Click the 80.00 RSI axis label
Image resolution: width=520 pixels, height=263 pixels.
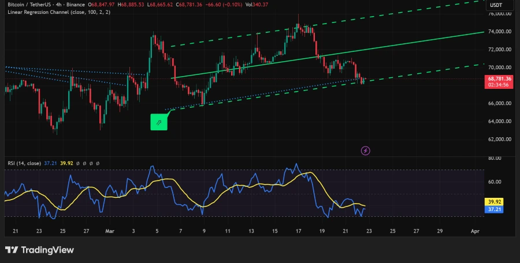495,159
